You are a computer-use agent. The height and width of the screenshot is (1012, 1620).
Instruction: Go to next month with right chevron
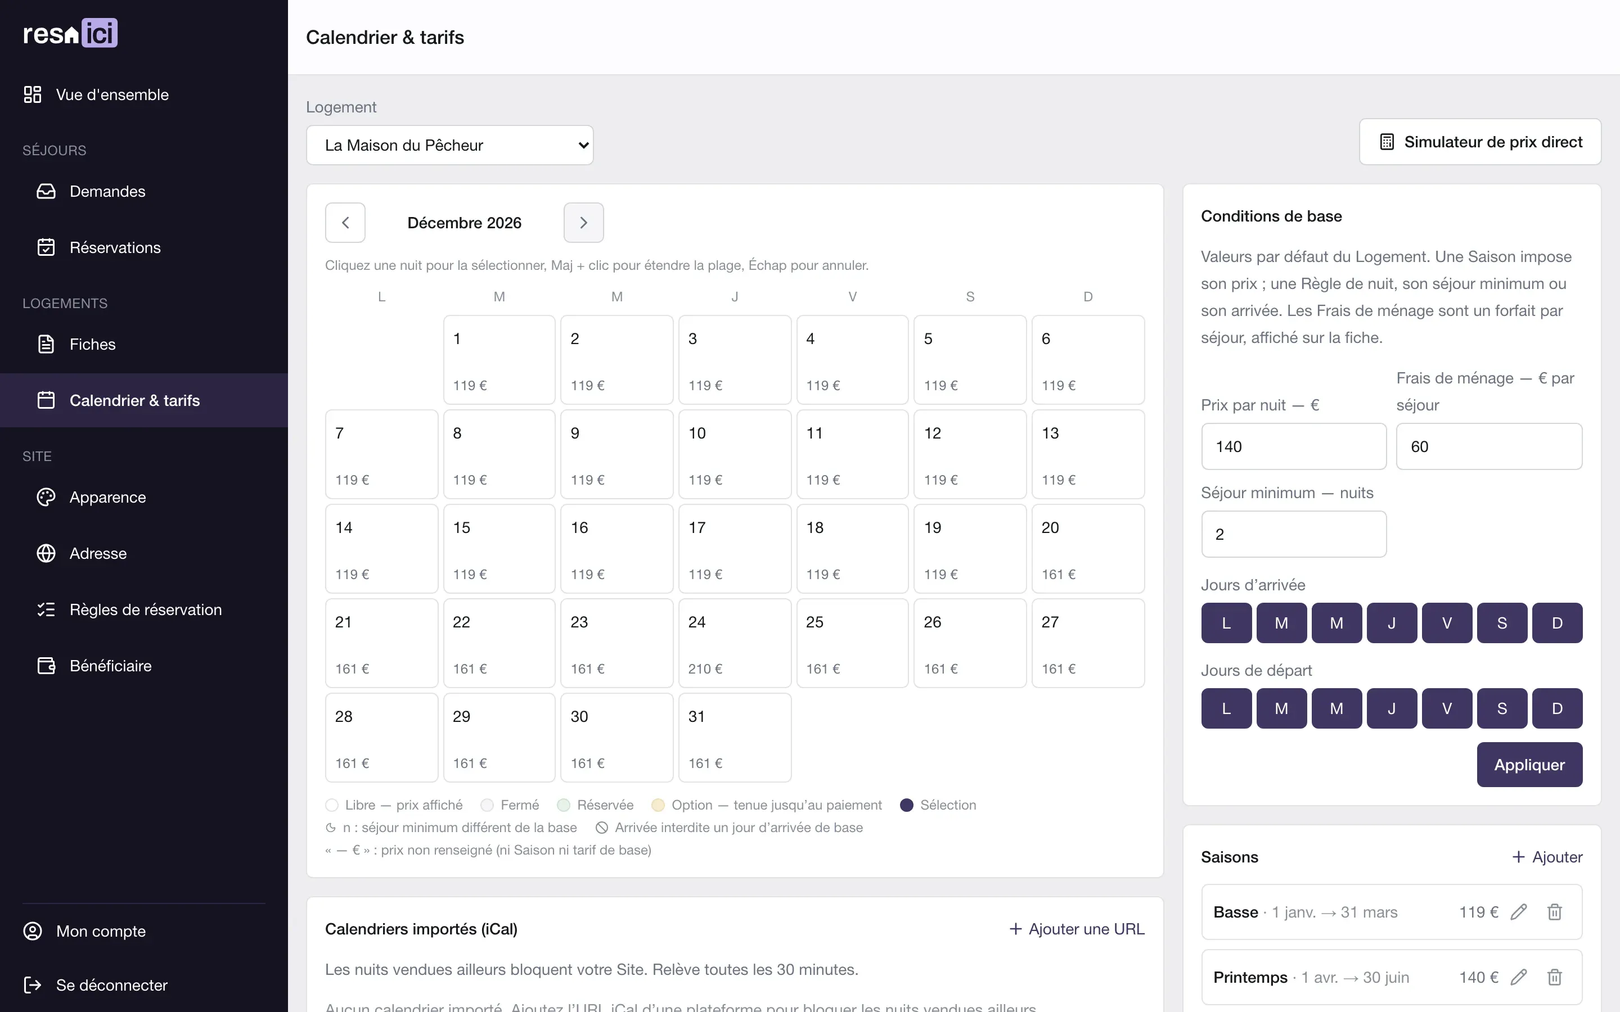coord(583,222)
